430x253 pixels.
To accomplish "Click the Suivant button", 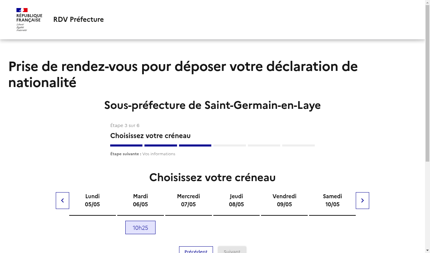I will pos(232,250).
